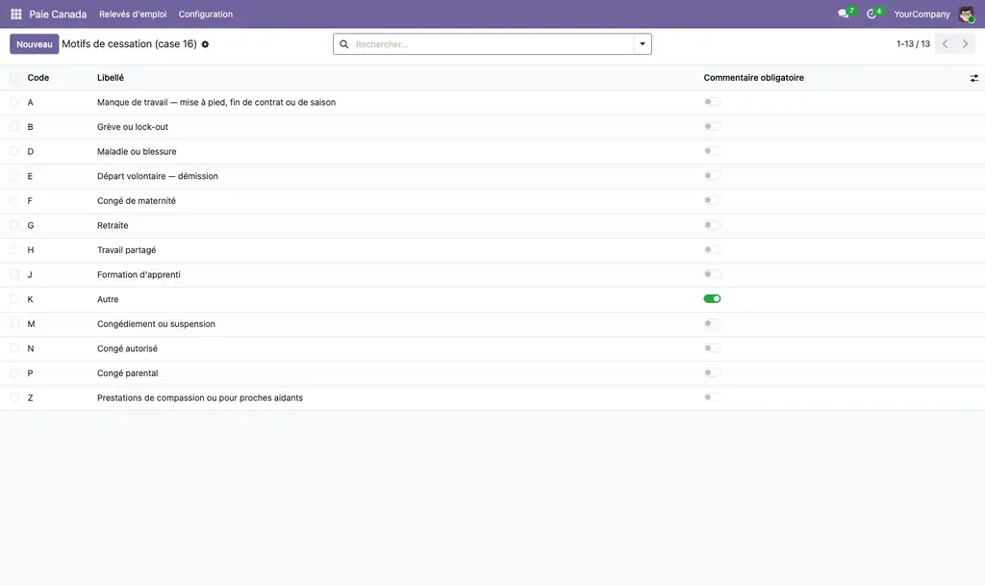Open the YourCompany company switcher
Viewport: 985px width, 585px height.
tap(922, 13)
